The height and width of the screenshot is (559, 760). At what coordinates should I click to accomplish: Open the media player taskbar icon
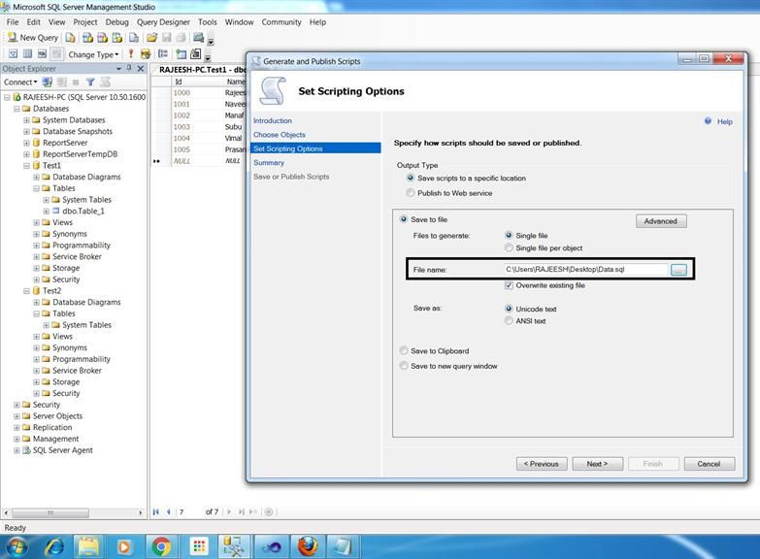(x=124, y=547)
